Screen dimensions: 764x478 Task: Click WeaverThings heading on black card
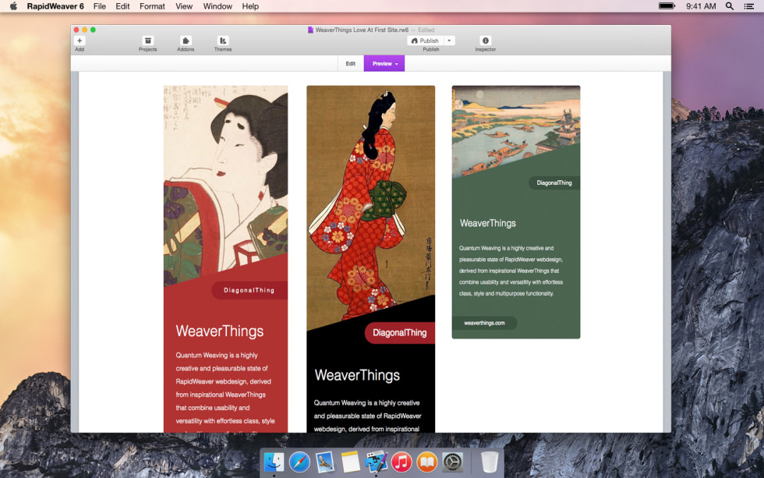pyautogui.click(x=357, y=375)
